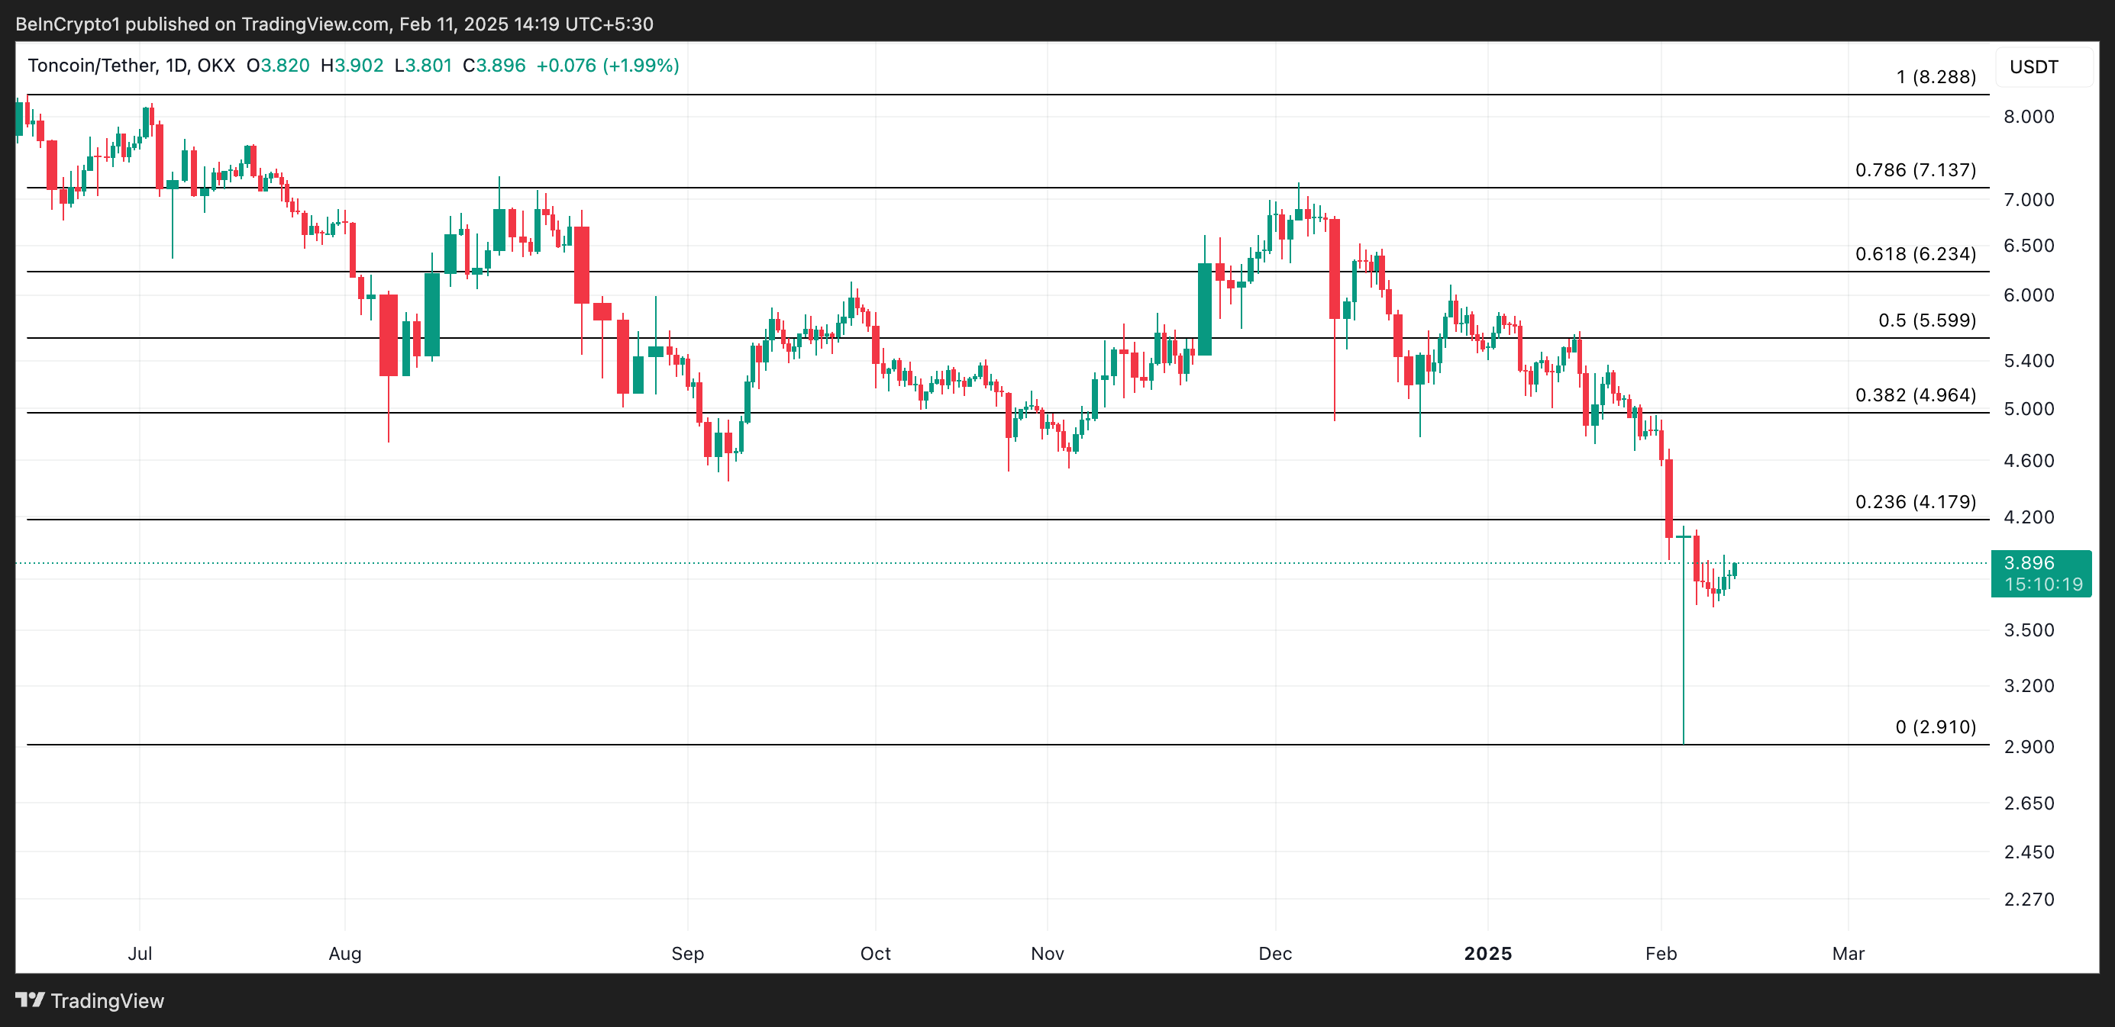Screen dimensions: 2115x1027
Task: Click the current price label 3.896
Action: pyautogui.click(x=2029, y=563)
